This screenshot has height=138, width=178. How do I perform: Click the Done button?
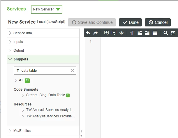[x=130, y=22]
